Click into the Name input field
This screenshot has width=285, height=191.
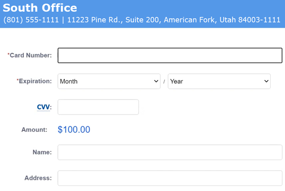point(170,152)
